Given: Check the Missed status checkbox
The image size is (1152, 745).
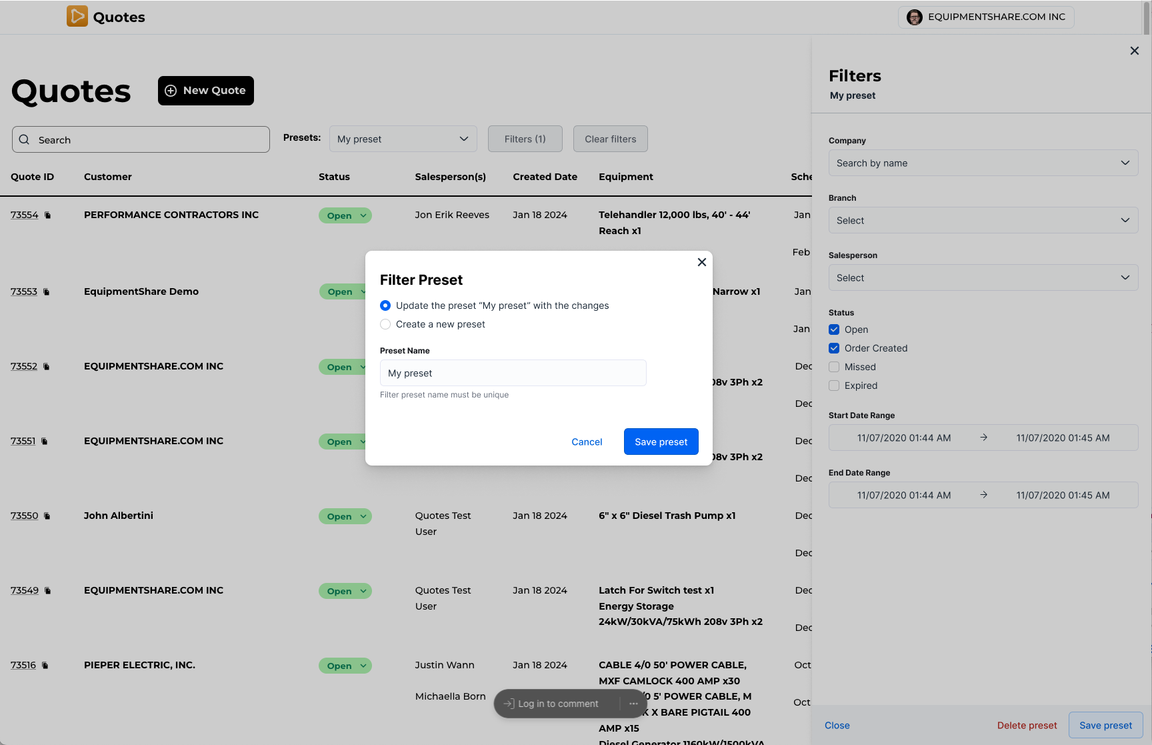Looking at the screenshot, I should tap(834, 367).
